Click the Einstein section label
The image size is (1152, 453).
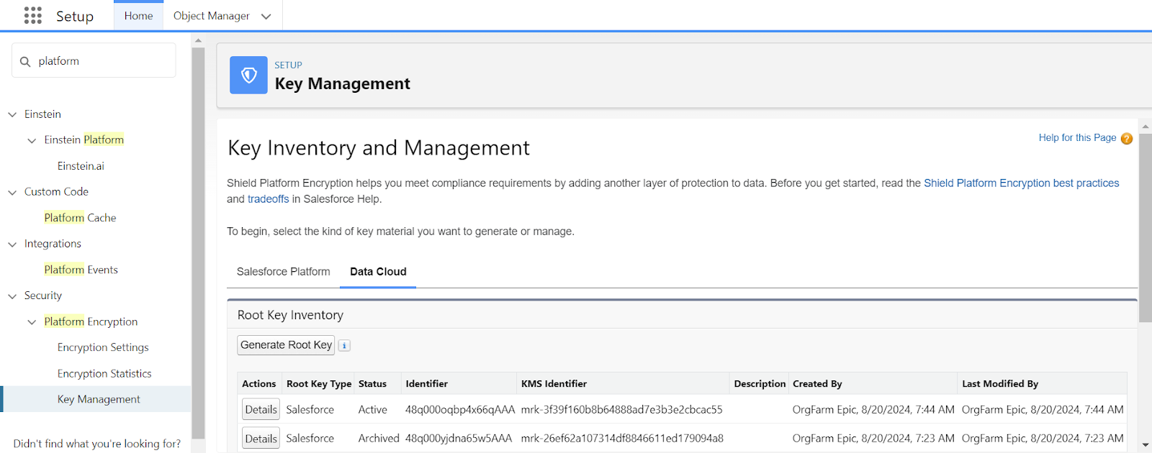tap(42, 114)
